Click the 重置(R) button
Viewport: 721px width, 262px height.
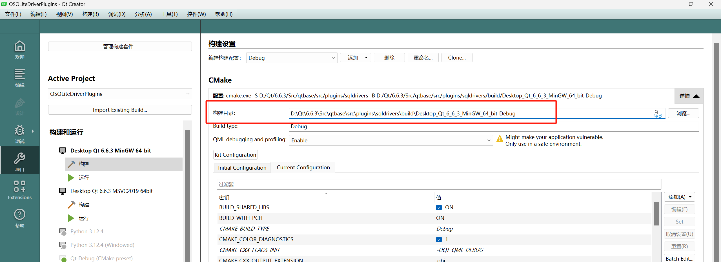[679, 247]
